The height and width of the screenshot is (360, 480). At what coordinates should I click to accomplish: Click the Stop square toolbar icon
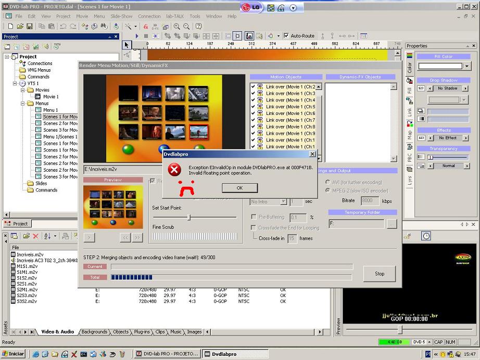click(146, 36)
